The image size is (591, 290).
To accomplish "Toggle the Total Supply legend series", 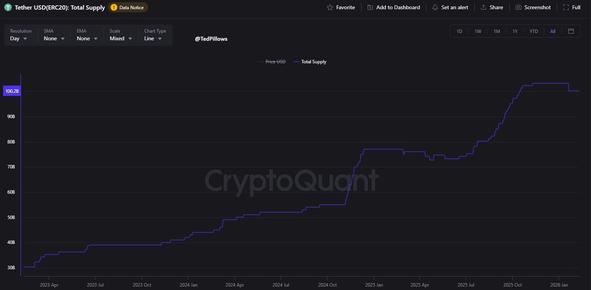I will click(310, 62).
